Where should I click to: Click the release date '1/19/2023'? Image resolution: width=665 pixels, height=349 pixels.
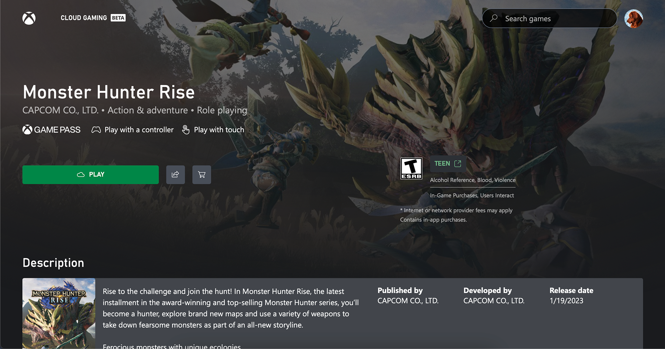point(566,301)
